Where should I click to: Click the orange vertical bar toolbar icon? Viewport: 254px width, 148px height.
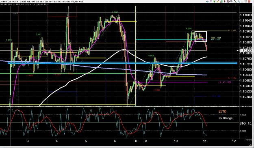click(225, 2)
